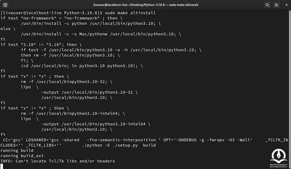Click the blinking terminal cursor block
The image size is (291, 169).
click(2, 166)
